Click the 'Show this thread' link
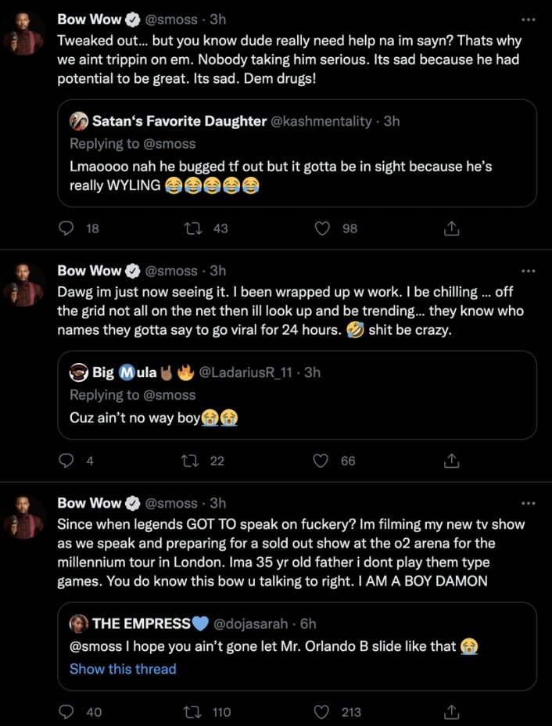 pyautogui.click(x=123, y=669)
